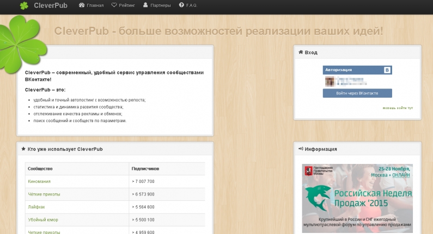Viewport: 433px width, 234px height.
Task: Click the F.A.Q. question mark icon
Action: click(x=181, y=5)
